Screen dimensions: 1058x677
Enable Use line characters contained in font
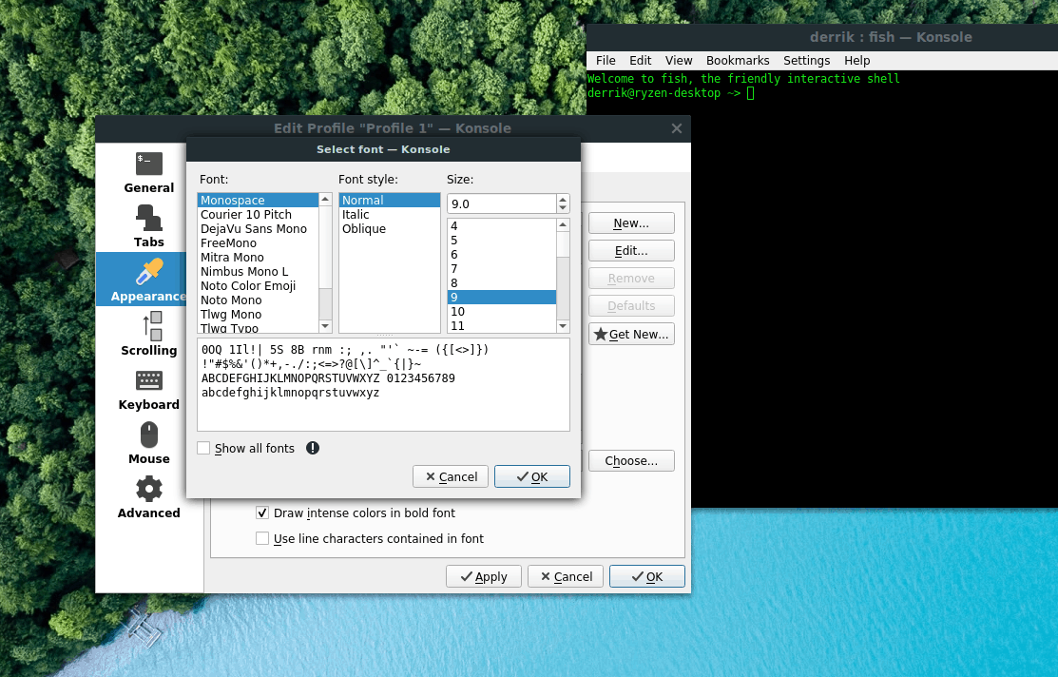(x=262, y=538)
